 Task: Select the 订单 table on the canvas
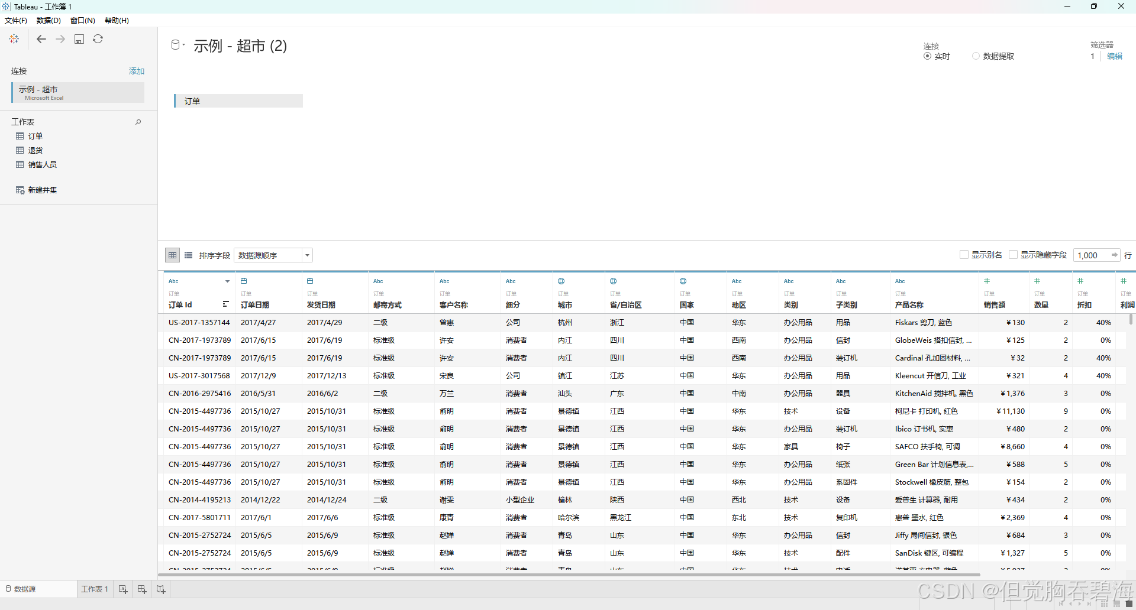(x=238, y=101)
